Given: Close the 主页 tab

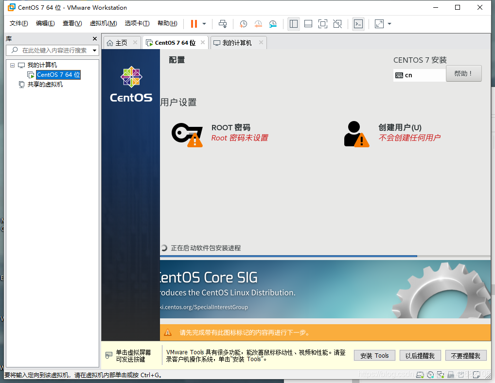Looking at the screenshot, I should pos(135,42).
